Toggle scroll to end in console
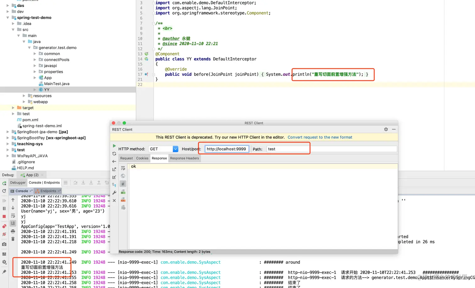 tap(13, 223)
